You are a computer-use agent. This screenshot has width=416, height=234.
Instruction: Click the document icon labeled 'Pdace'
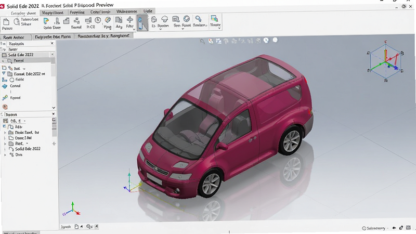pyautogui.click(x=6, y=22)
